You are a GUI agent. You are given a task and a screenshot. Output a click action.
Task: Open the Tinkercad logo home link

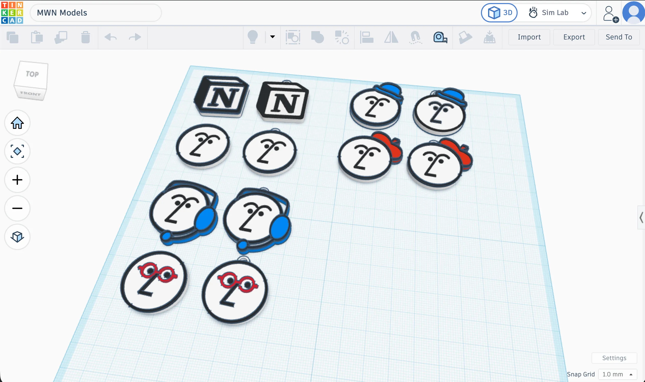point(12,13)
